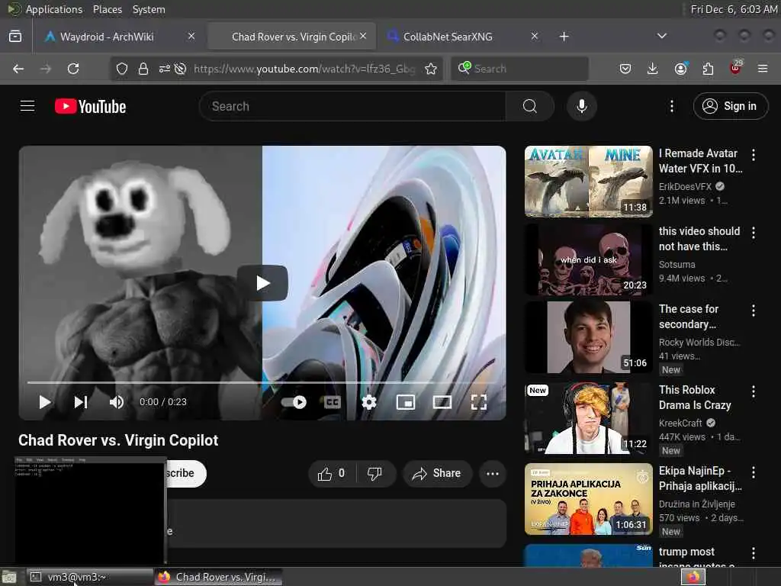781x586 pixels.
Task: Reload the current page
Action: pyautogui.click(x=73, y=69)
